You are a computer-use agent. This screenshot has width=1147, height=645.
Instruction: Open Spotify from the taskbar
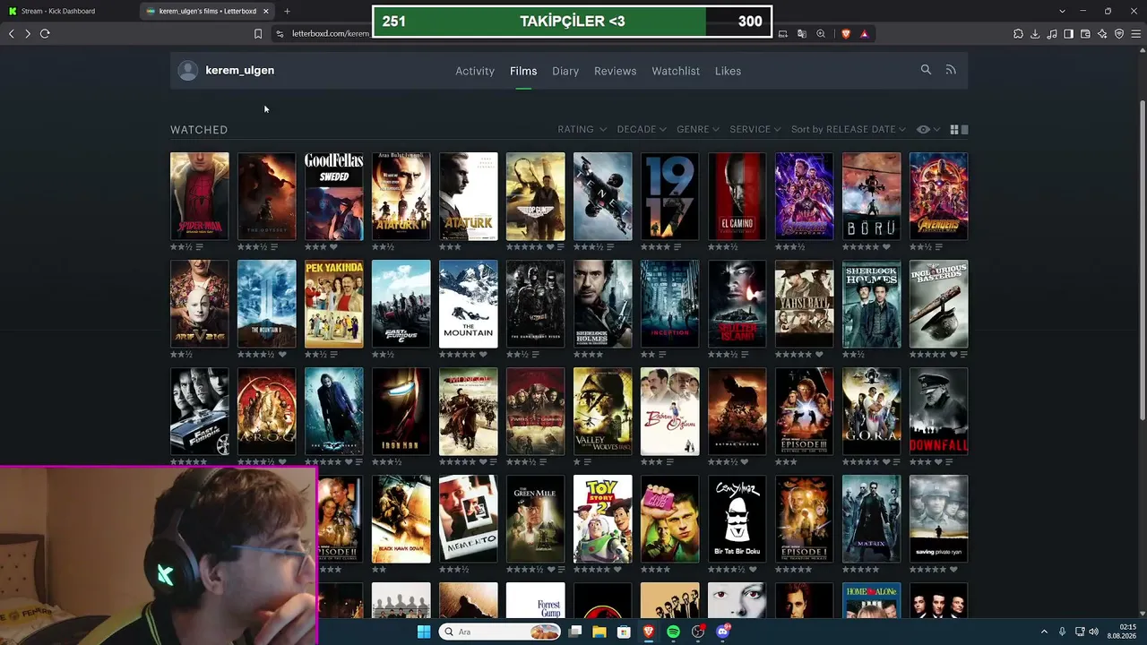[x=673, y=632]
